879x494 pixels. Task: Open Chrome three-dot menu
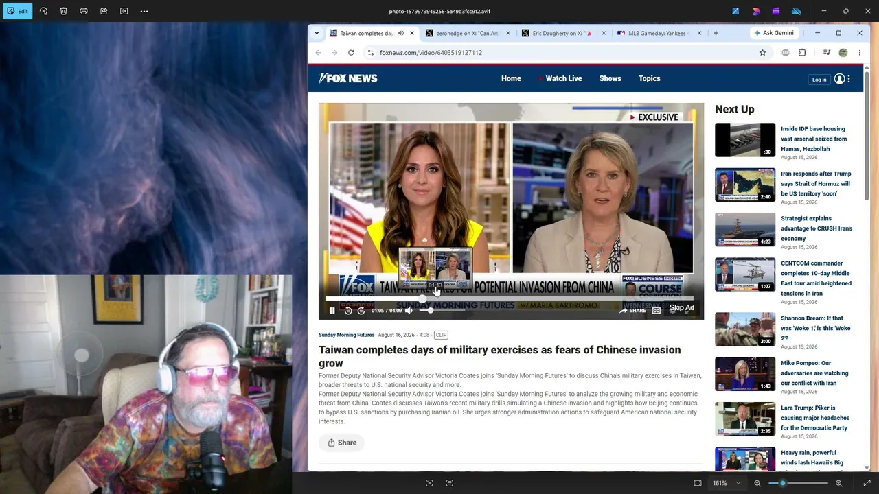(859, 53)
